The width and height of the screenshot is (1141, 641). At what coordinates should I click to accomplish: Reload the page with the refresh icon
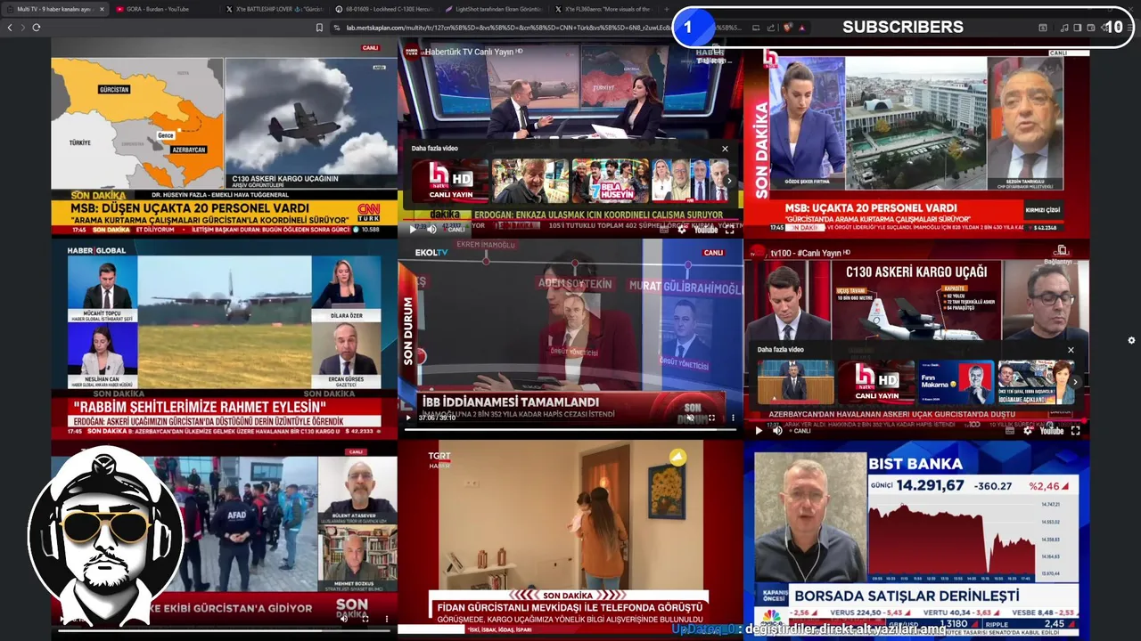[36, 28]
